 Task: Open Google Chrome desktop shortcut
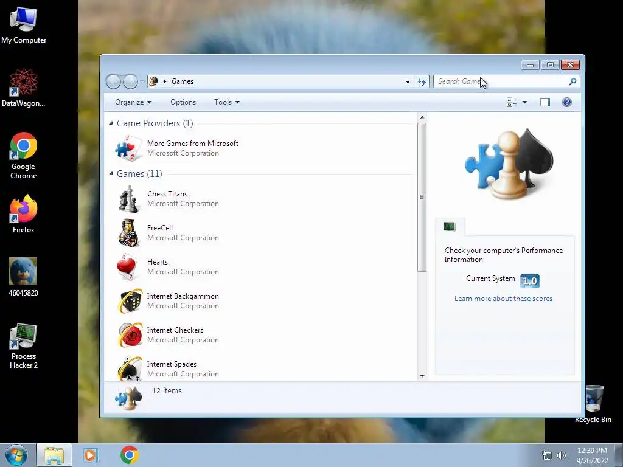[24, 156]
